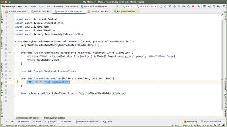Viewport: 227px width, 127px height.
Task: Open the Project tool window
Action: point(2,17)
